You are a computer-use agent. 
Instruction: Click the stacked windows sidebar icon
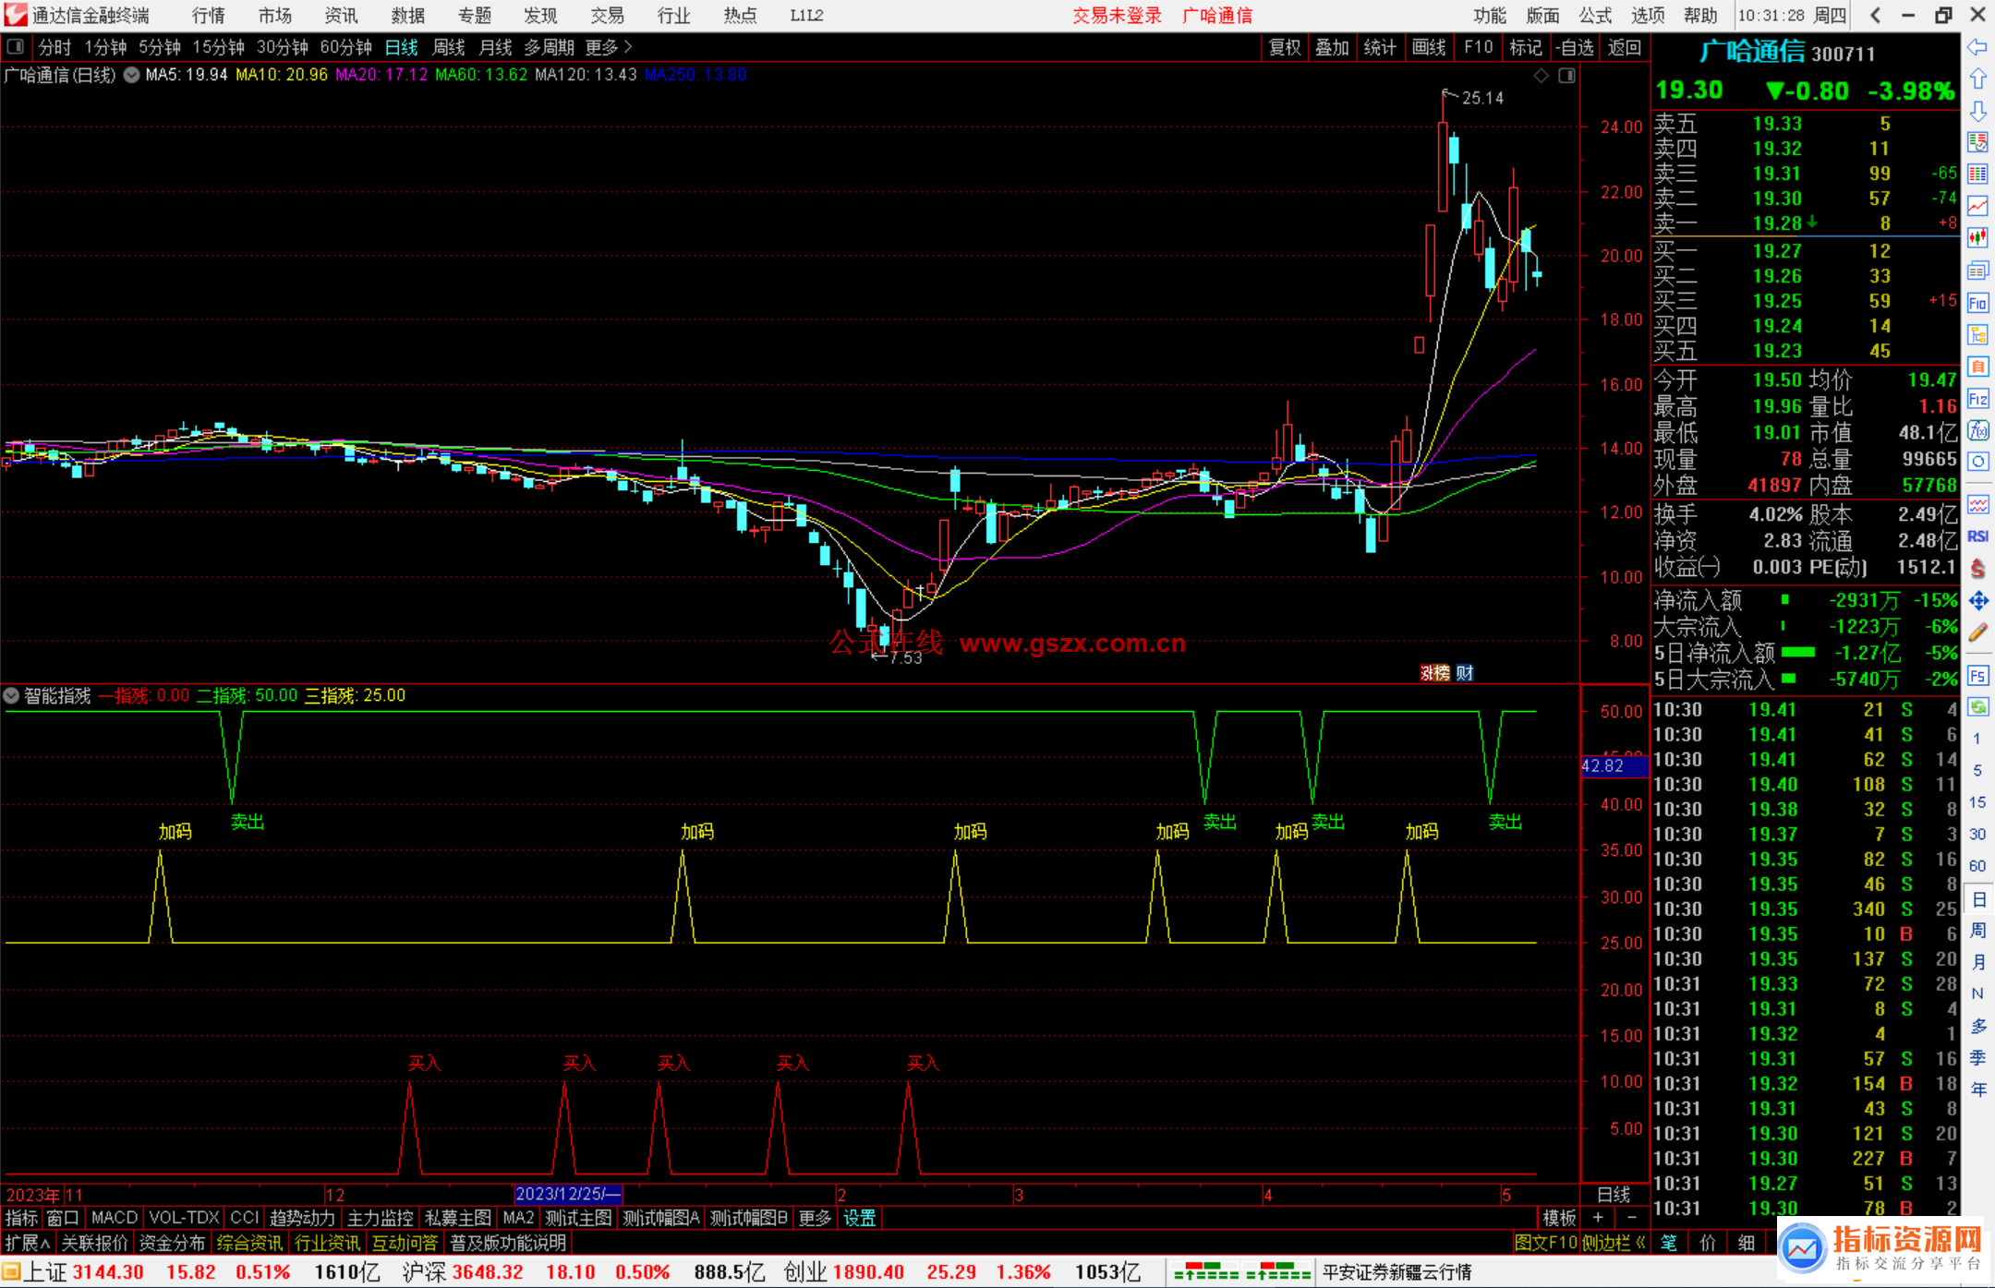(x=1977, y=271)
